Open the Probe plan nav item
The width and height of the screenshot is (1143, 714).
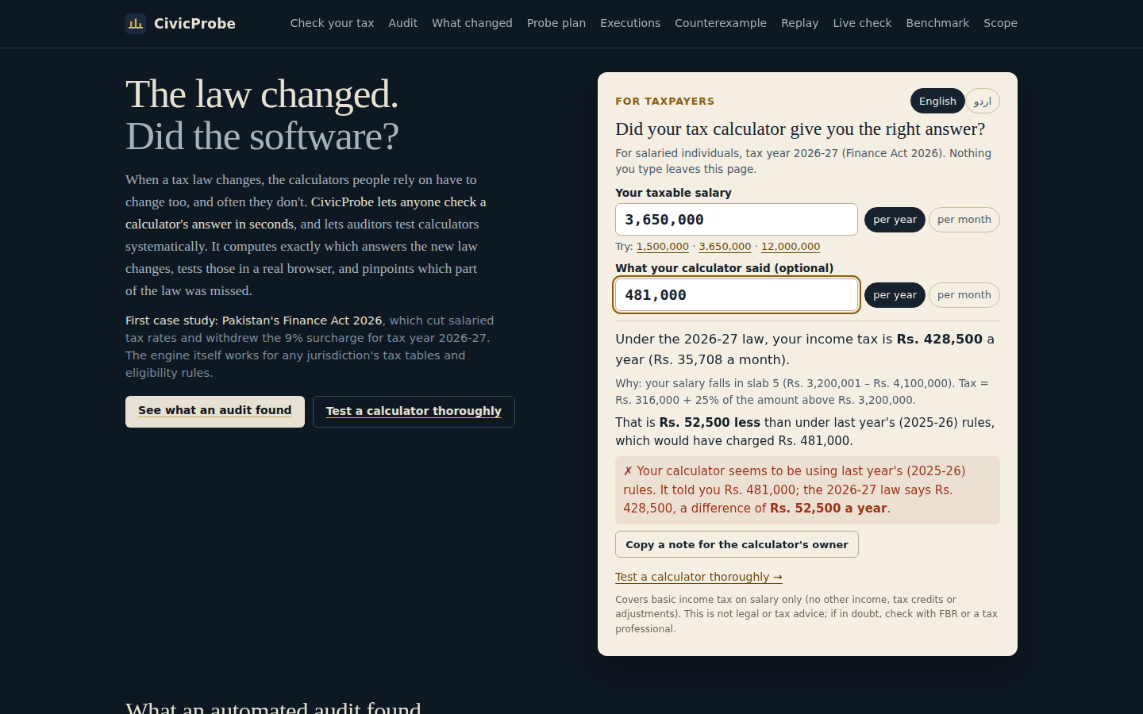point(556,23)
